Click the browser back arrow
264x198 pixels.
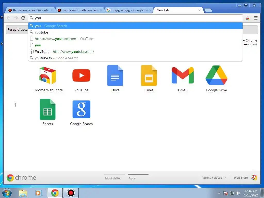click(x=9, y=18)
